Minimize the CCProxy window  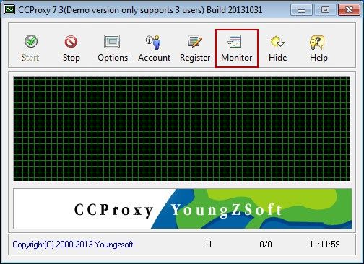[301, 10]
